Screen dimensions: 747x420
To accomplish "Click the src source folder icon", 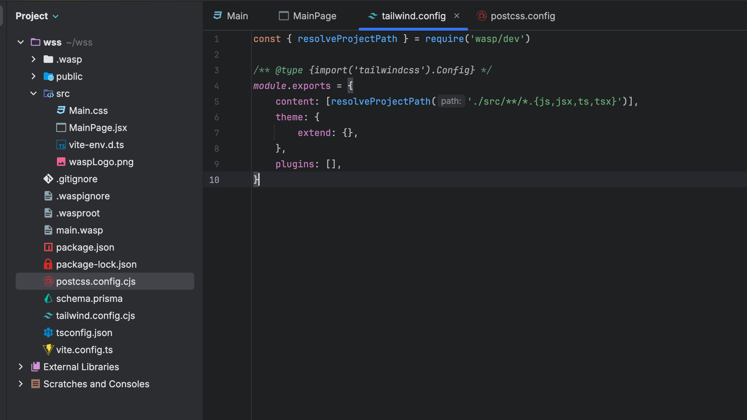I will (x=48, y=94).
